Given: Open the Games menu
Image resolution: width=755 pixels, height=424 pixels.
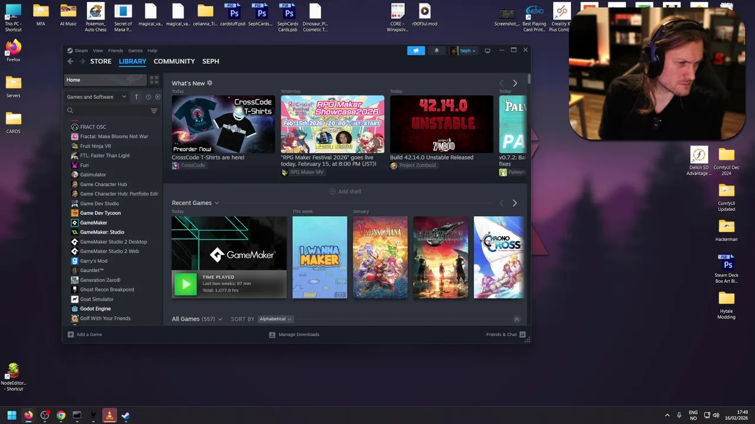Looking at the screenshot, I should tap(135, 51).
